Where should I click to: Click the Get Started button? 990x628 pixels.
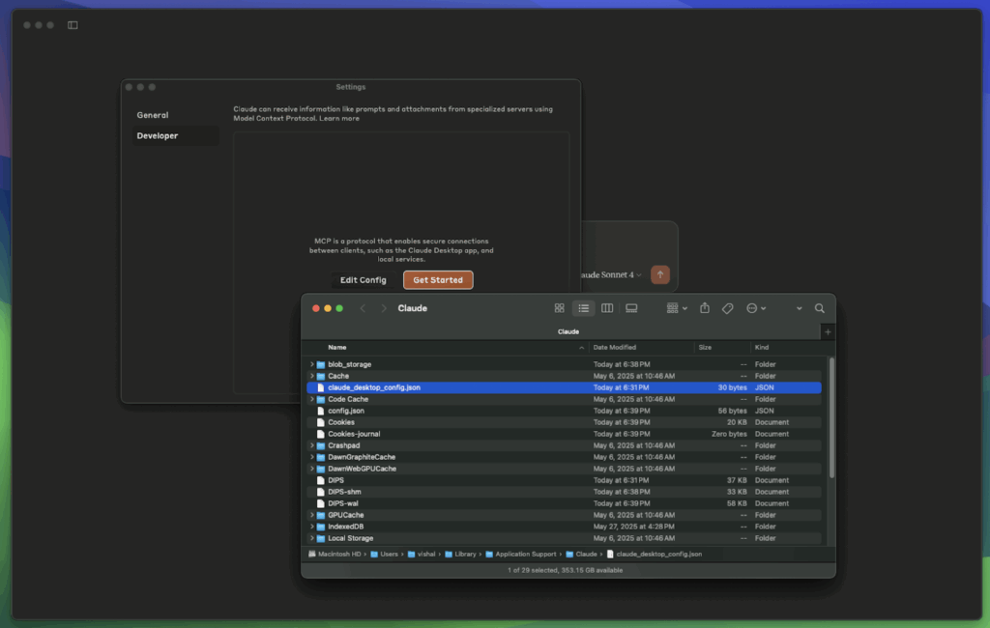pyautogui.click(x=438, y=279)
